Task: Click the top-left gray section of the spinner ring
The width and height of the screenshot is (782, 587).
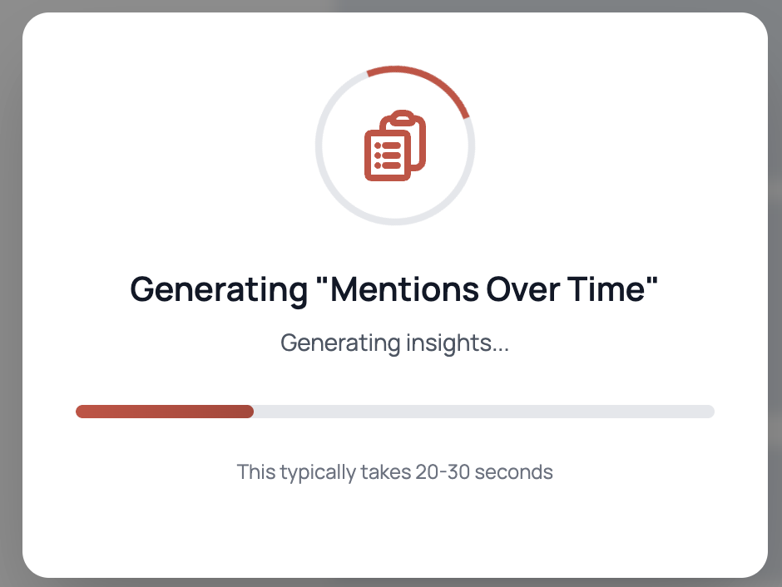Action: [x=339, y=91]
